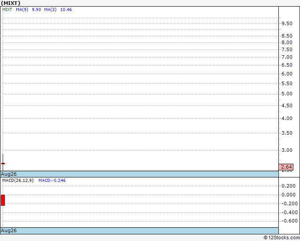The width and height of the screenshot is (300, 241).
Task: Click the 4.00 price axis label
Action: point(287,118)
